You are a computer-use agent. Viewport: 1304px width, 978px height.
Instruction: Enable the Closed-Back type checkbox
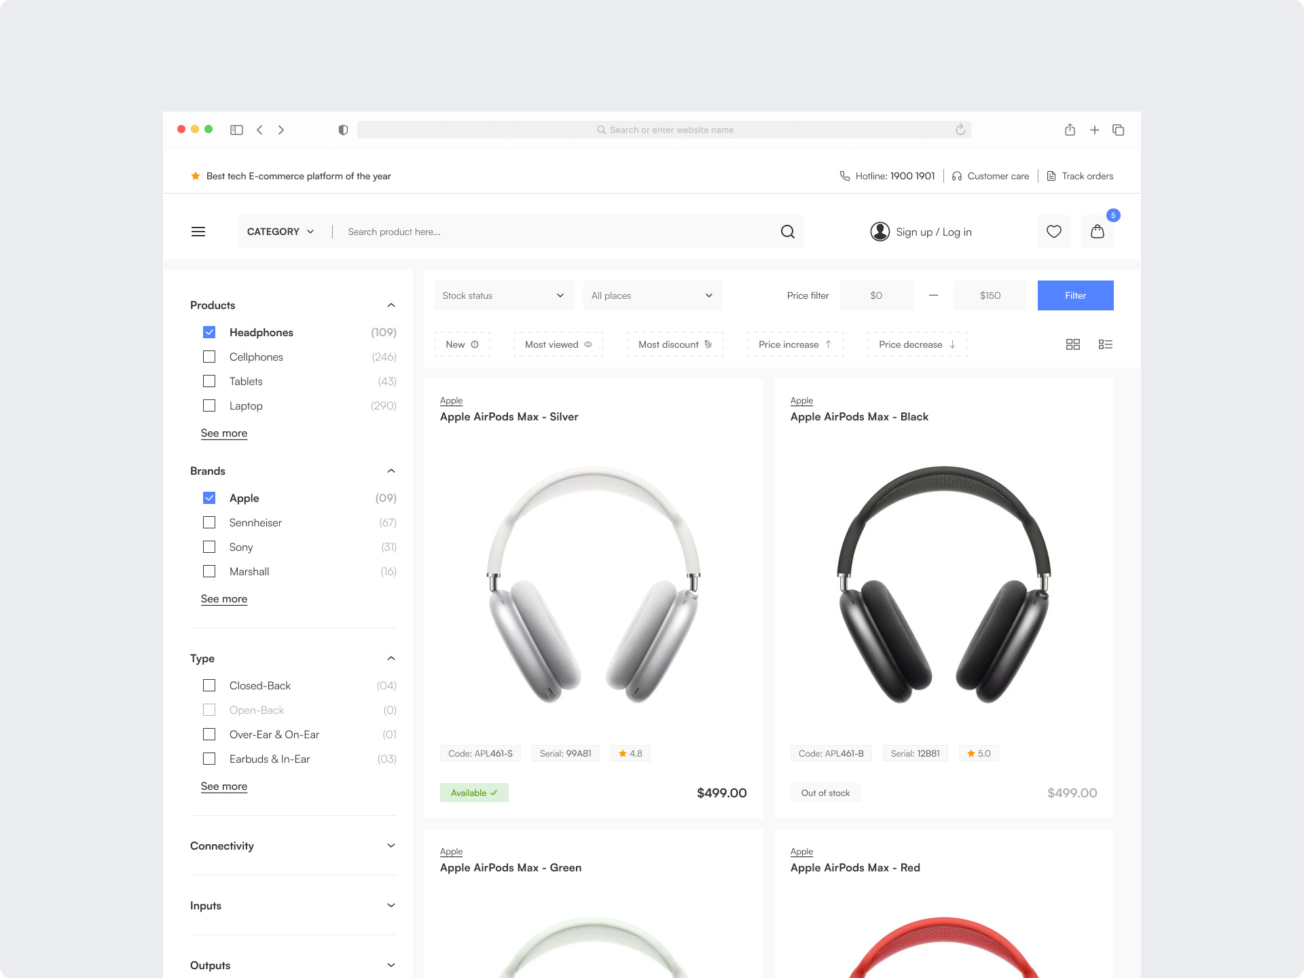pos(209,685)
